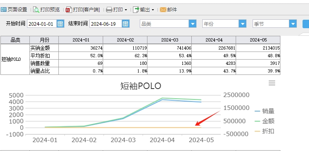The height and width of the screenshot is (151, 309).
Task: Click the quantity cell 3917
Action: pyautogui.click(x=258, y=63)
